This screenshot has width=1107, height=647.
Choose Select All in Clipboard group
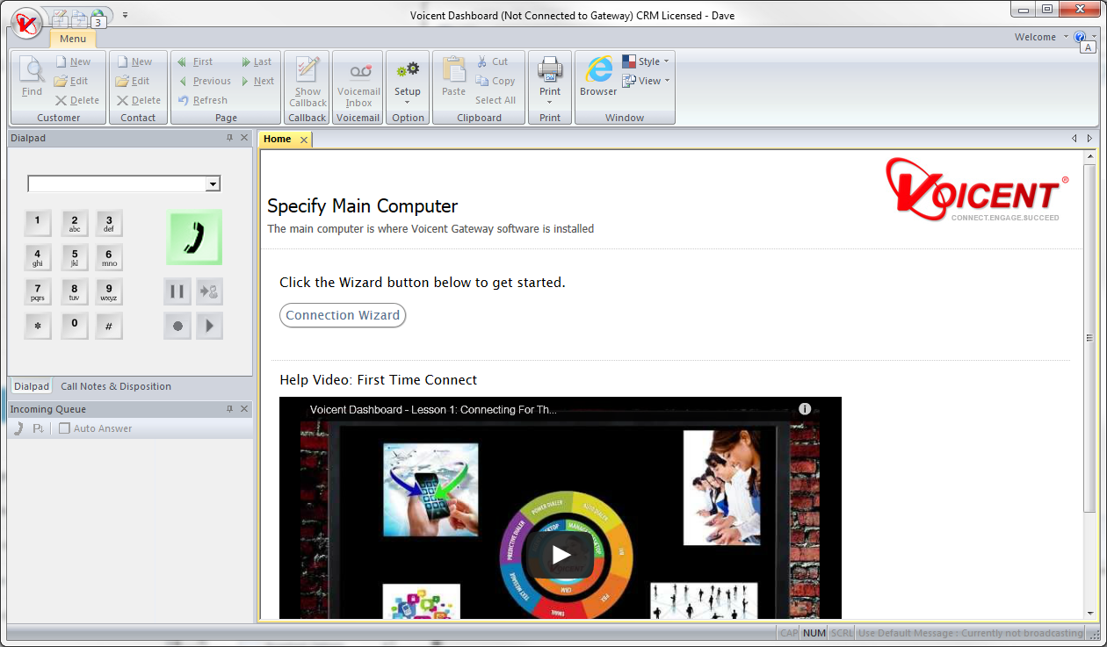[496, 101]
